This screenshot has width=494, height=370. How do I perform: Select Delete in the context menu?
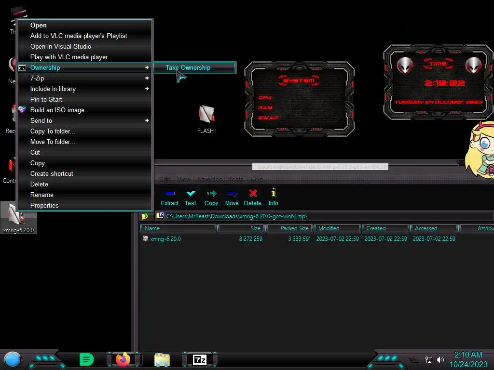click(x=85, y=185)
